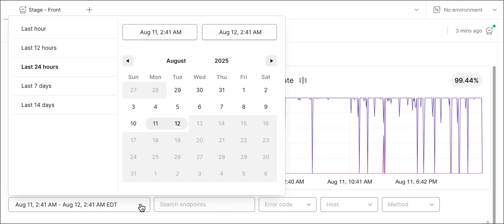Expand the tabs overflow chevron

point(416,10)
